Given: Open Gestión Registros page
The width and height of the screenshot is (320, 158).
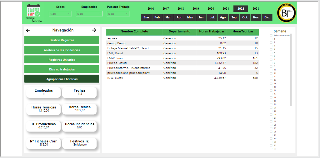Looking at the screenshot, I should coord(62,40).
